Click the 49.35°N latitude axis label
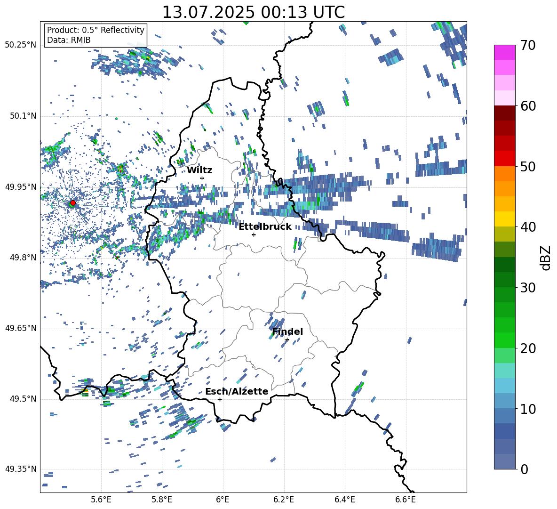This screenshot has width=557, height=509. point(21,469)
